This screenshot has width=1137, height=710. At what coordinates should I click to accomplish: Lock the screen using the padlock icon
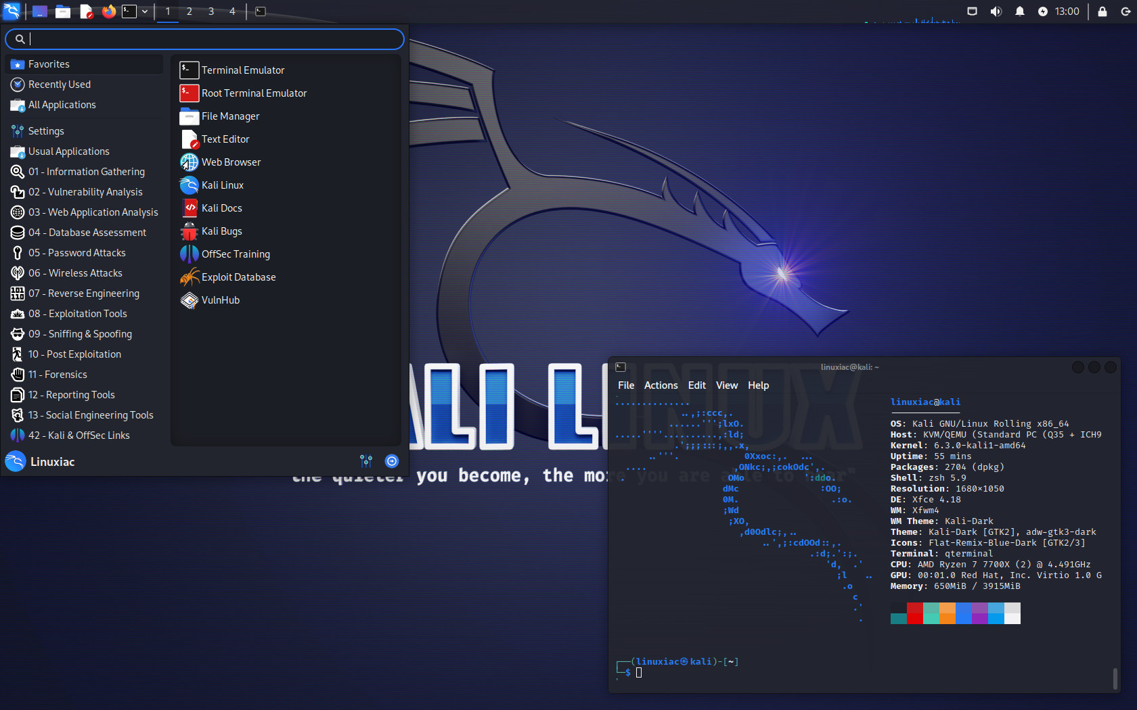click(1101, 11)
